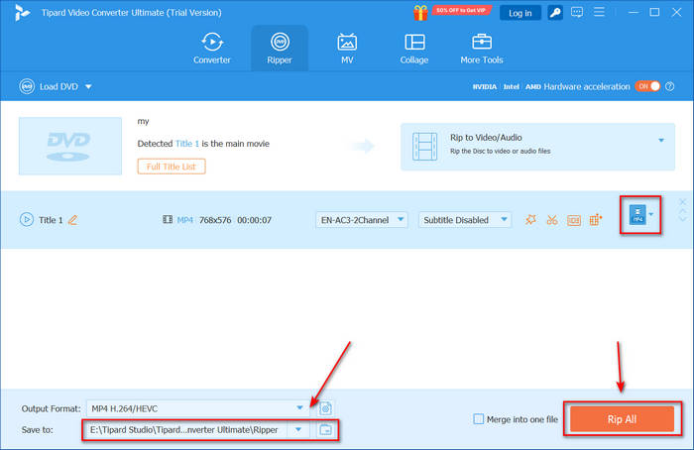Switch to the Converter tab
The image size is (694, 450).
[x=211, y=49]
